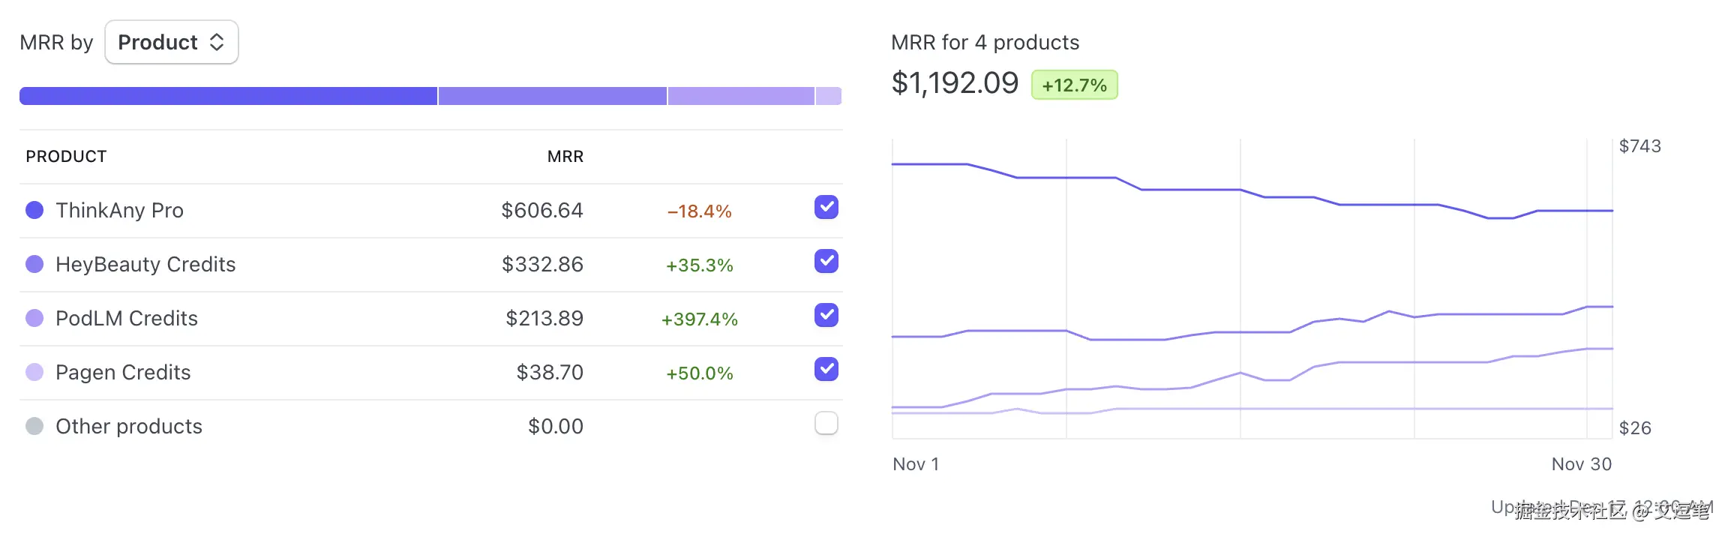This screenshot has width=1725, height=537.
Task: Enable the Other products checkbox
Action: coord(826,424)
